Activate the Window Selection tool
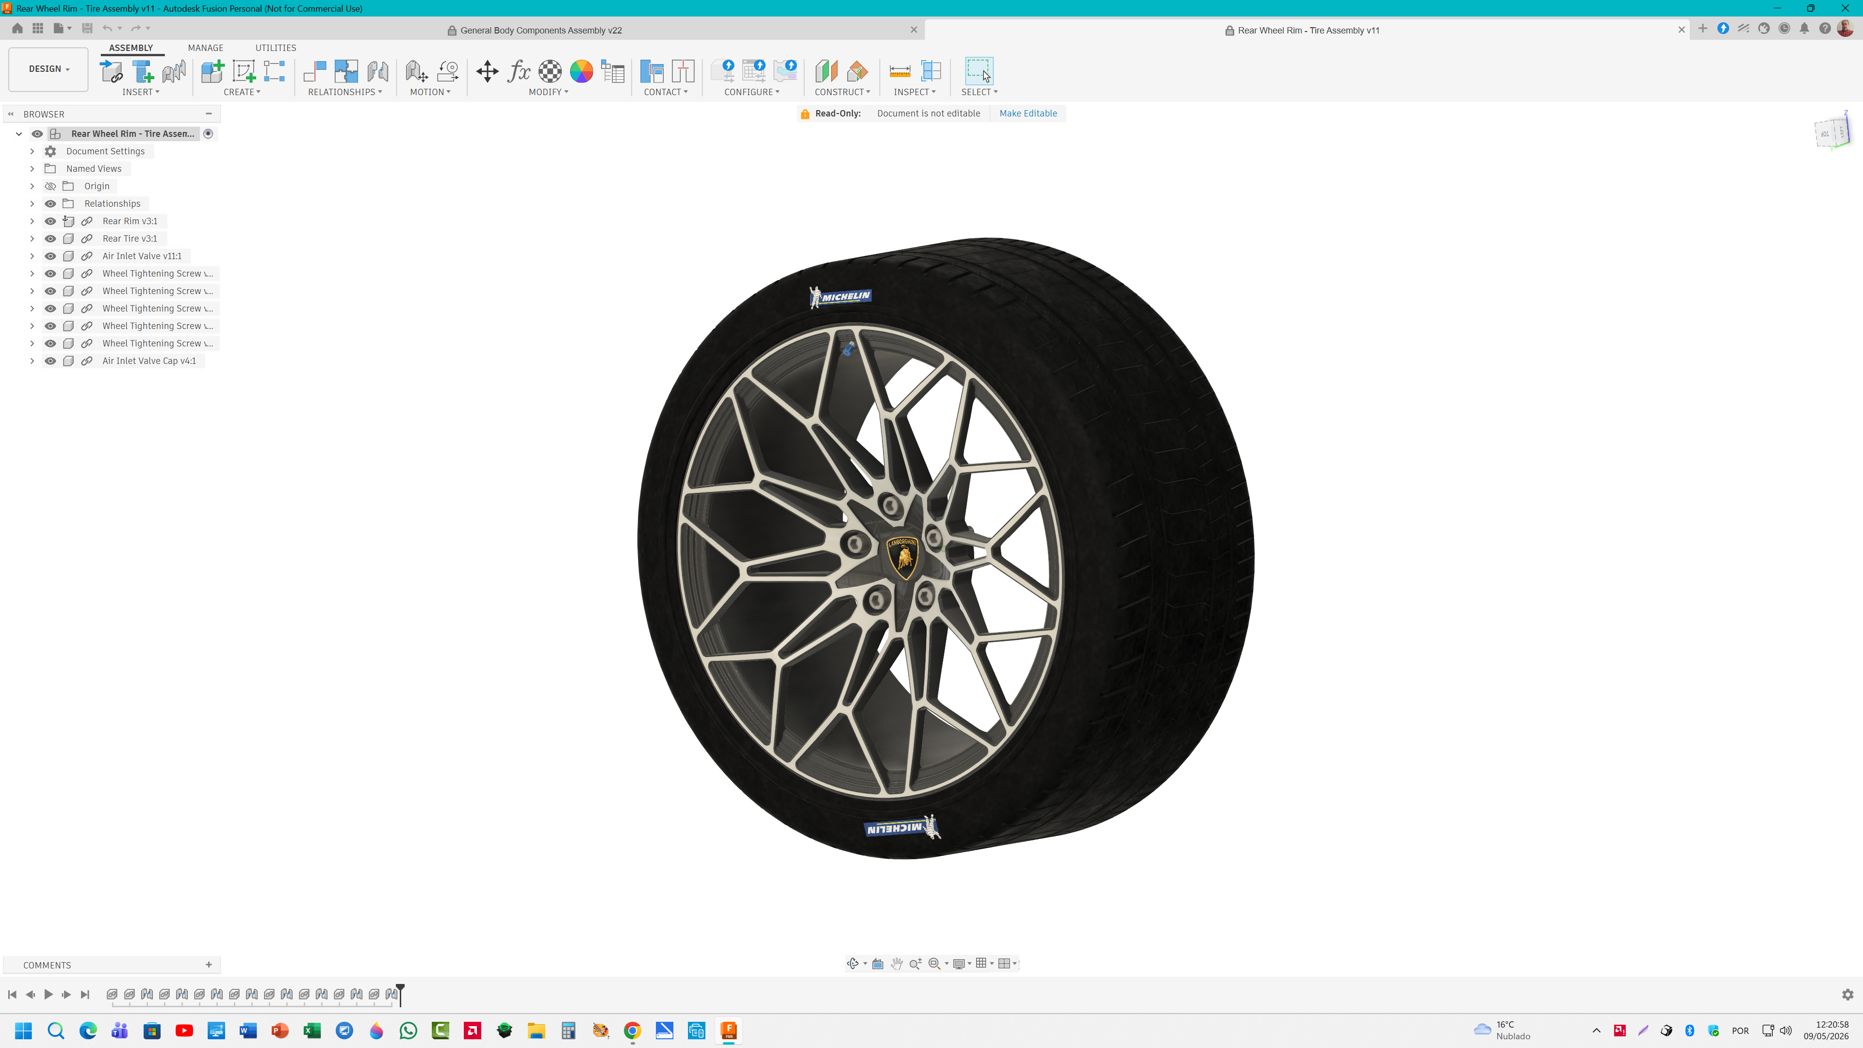Viewport: 1863px width, 1048px height. pos(979,71)
